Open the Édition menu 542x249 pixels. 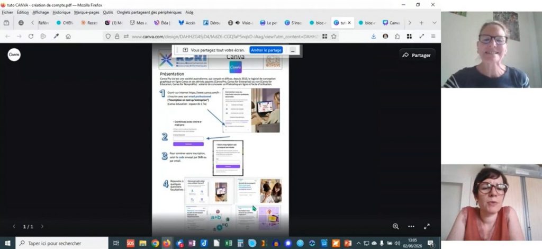coord(22,12)
